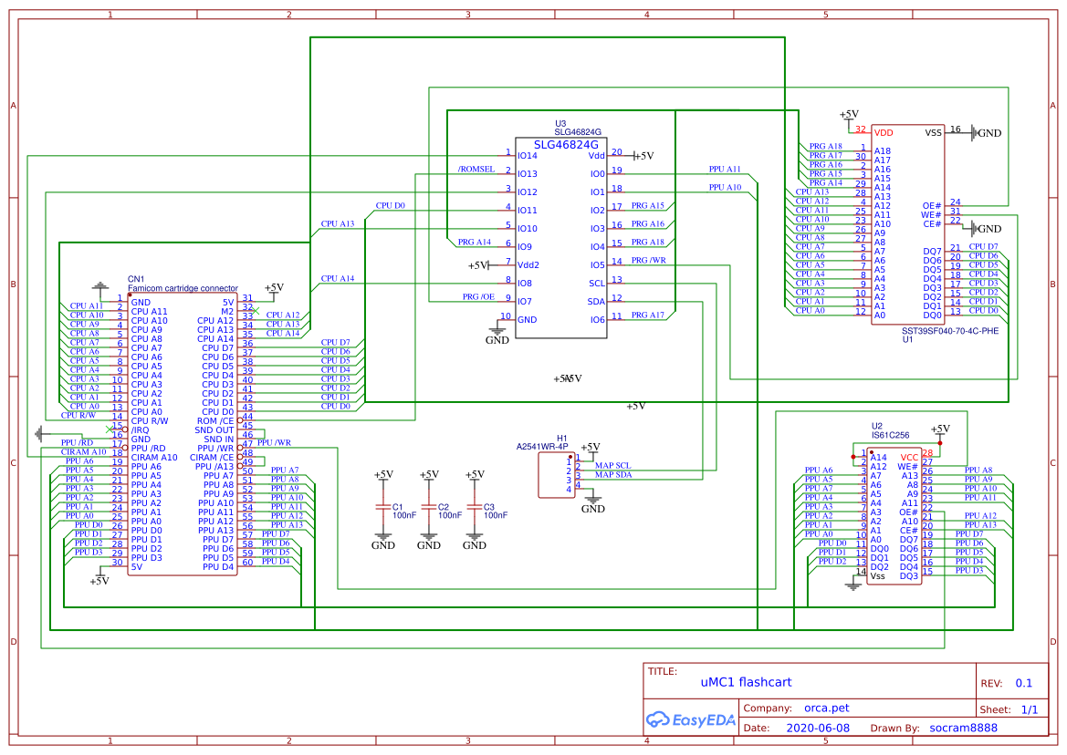Click the /ROMSEL net label near U3
Image resolution: width=1067 pixels, height=755 pixels.
(476, 169)
